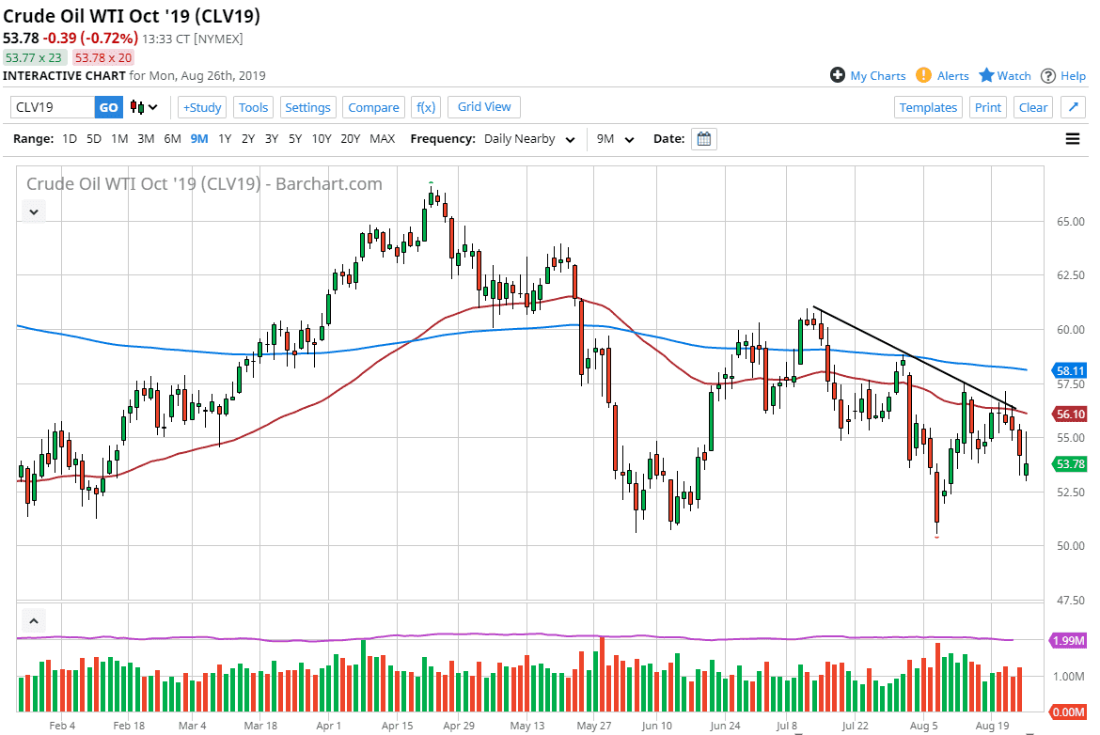Click the GO button

point(108,107)
